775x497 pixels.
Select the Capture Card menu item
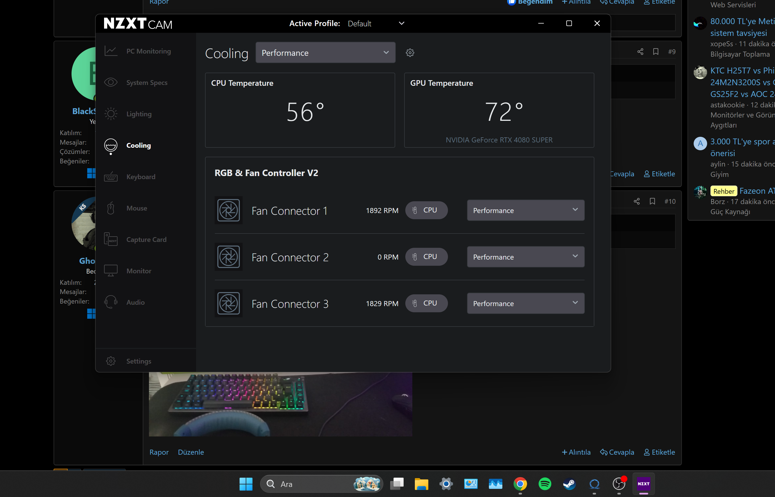[x=146, y=239]
